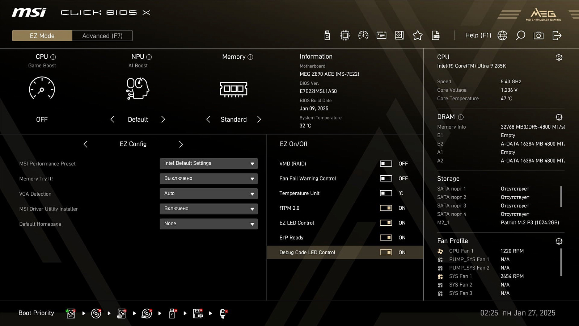Click the CPU Game Boost OFF label

42,120
